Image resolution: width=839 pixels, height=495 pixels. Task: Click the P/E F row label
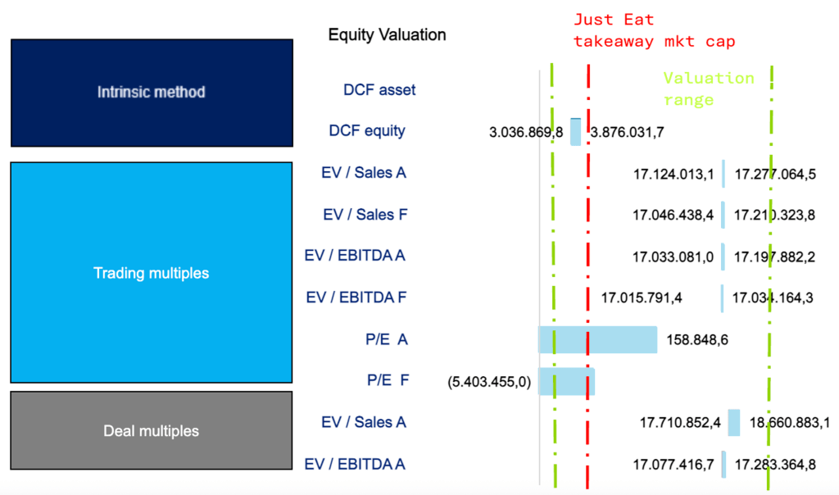[387, 380]
